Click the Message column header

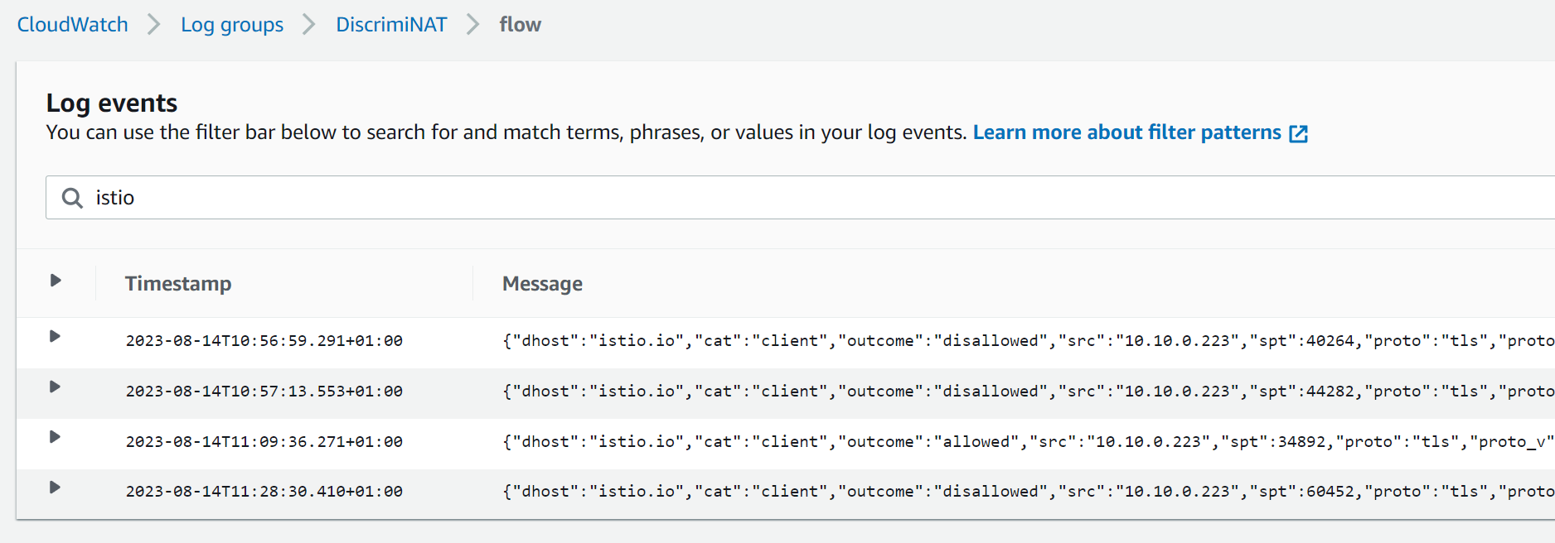click(x=542, y=284)
